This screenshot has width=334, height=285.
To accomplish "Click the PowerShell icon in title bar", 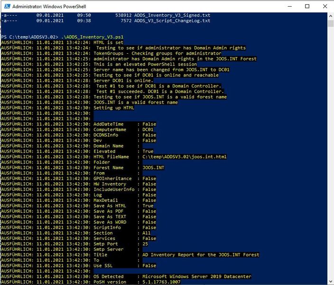I will [7, 6].
